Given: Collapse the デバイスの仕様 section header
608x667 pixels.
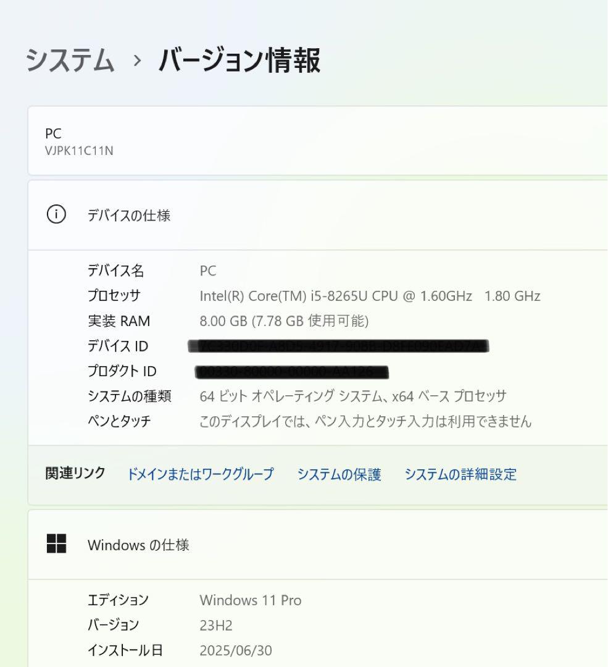Looking at the screenshot, I should click(318, 216).
